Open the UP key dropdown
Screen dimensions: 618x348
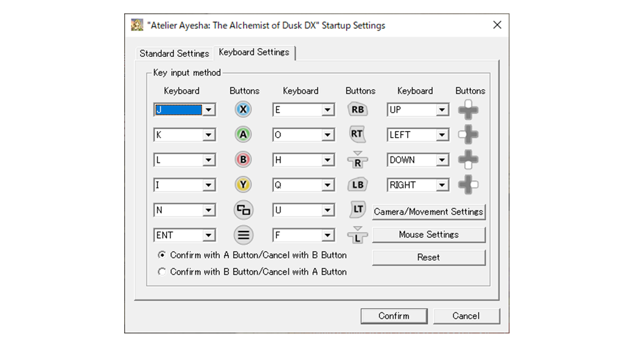(442, 110)
